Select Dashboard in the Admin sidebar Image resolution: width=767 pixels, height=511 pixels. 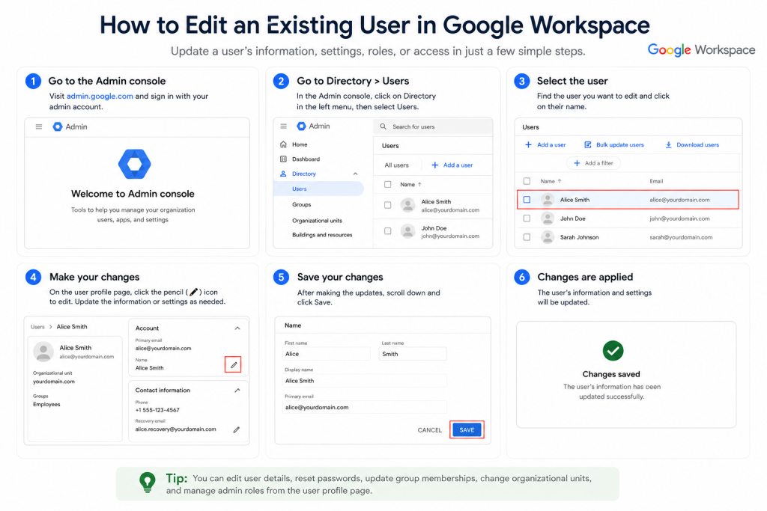(306, 159)
